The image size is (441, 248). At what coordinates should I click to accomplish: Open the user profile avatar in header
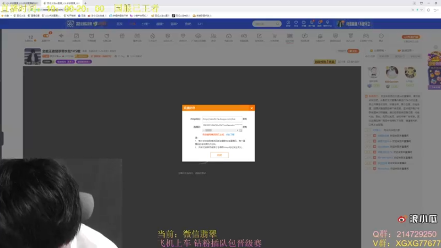coord(340,24)
